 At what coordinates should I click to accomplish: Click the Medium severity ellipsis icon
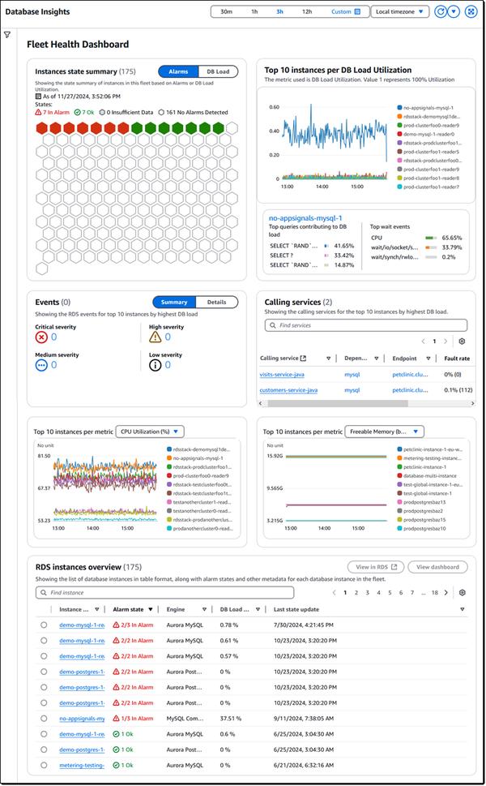pyautogui.click(x=41, y=365)
